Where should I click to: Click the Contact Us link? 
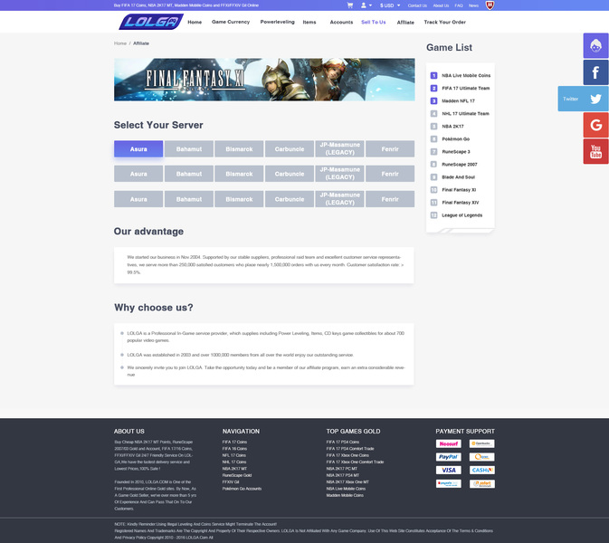[x=417, y=5]
